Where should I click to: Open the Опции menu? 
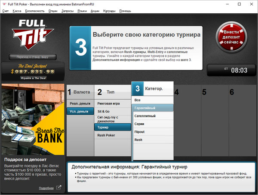(53, 11)
